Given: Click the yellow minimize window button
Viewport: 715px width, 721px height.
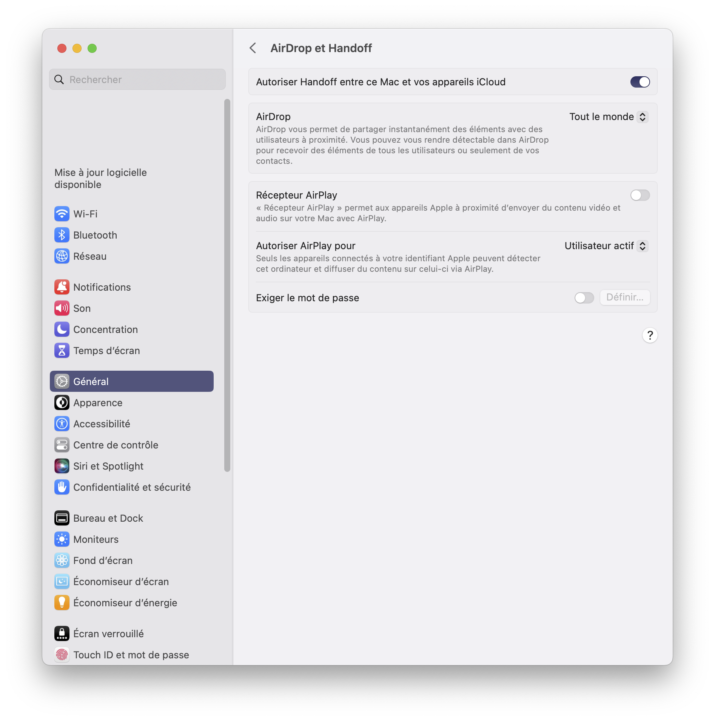Looking at the screenshot, I should (x=77, y=48).
